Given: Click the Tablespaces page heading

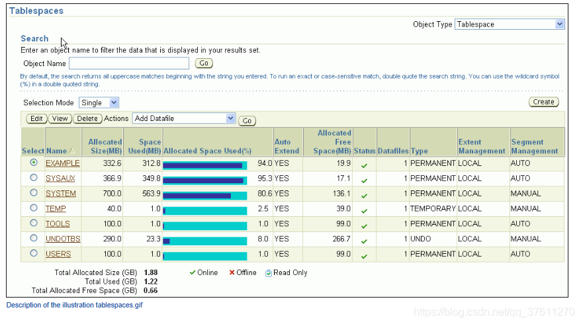Looking at the screenshot, I should tap(36, 11).
